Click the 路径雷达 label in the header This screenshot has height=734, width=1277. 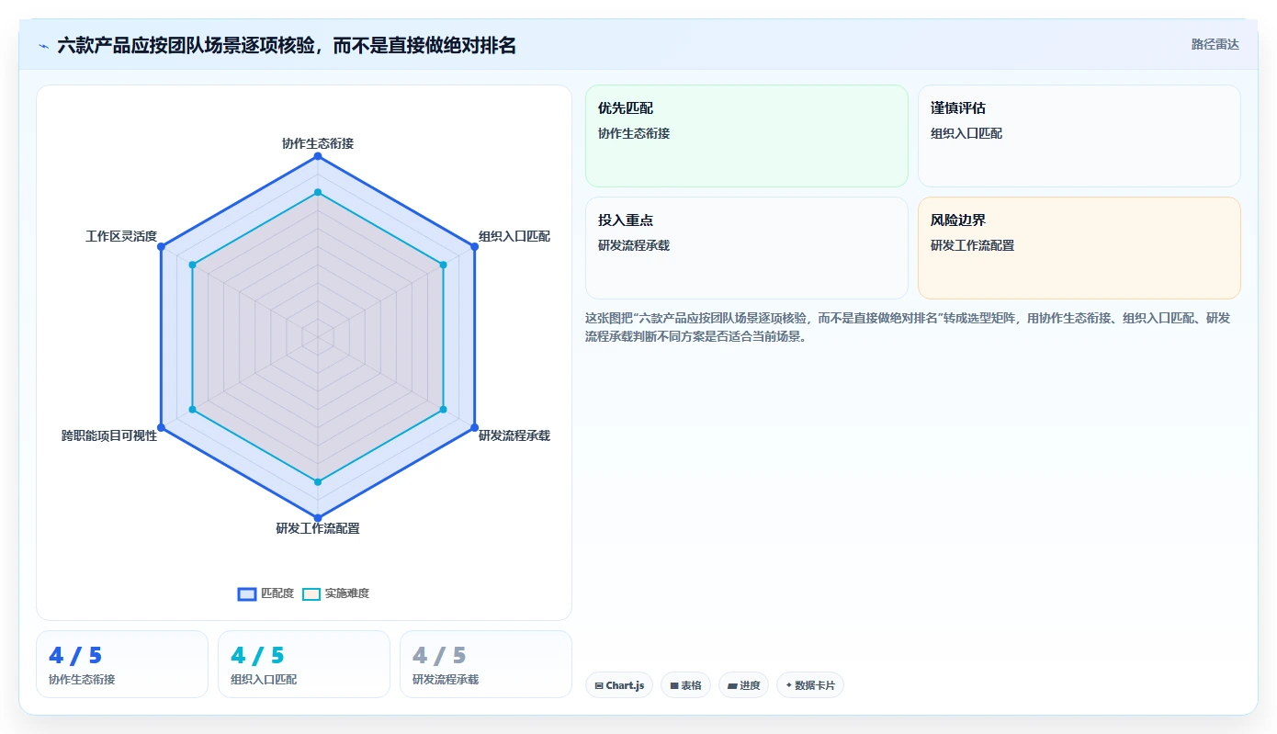coord(1215,44)
